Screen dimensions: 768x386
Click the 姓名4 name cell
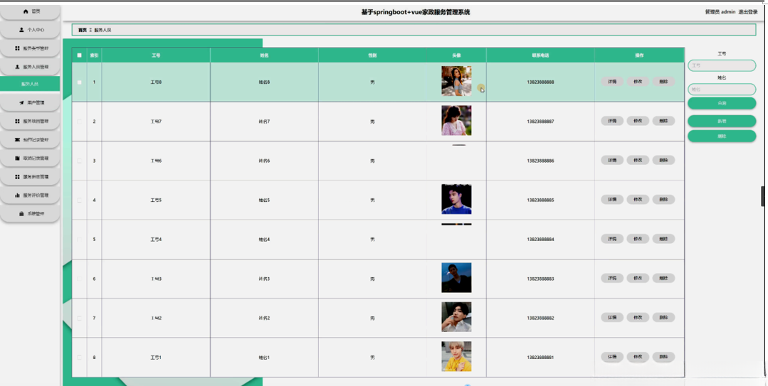pyautogui.click(x=265, y=240)
